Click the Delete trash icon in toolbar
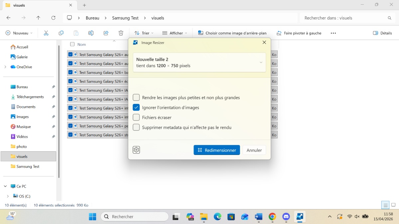The height and width of the screenshot is (224, 399). pyautogui.click(x=121, y=33)
